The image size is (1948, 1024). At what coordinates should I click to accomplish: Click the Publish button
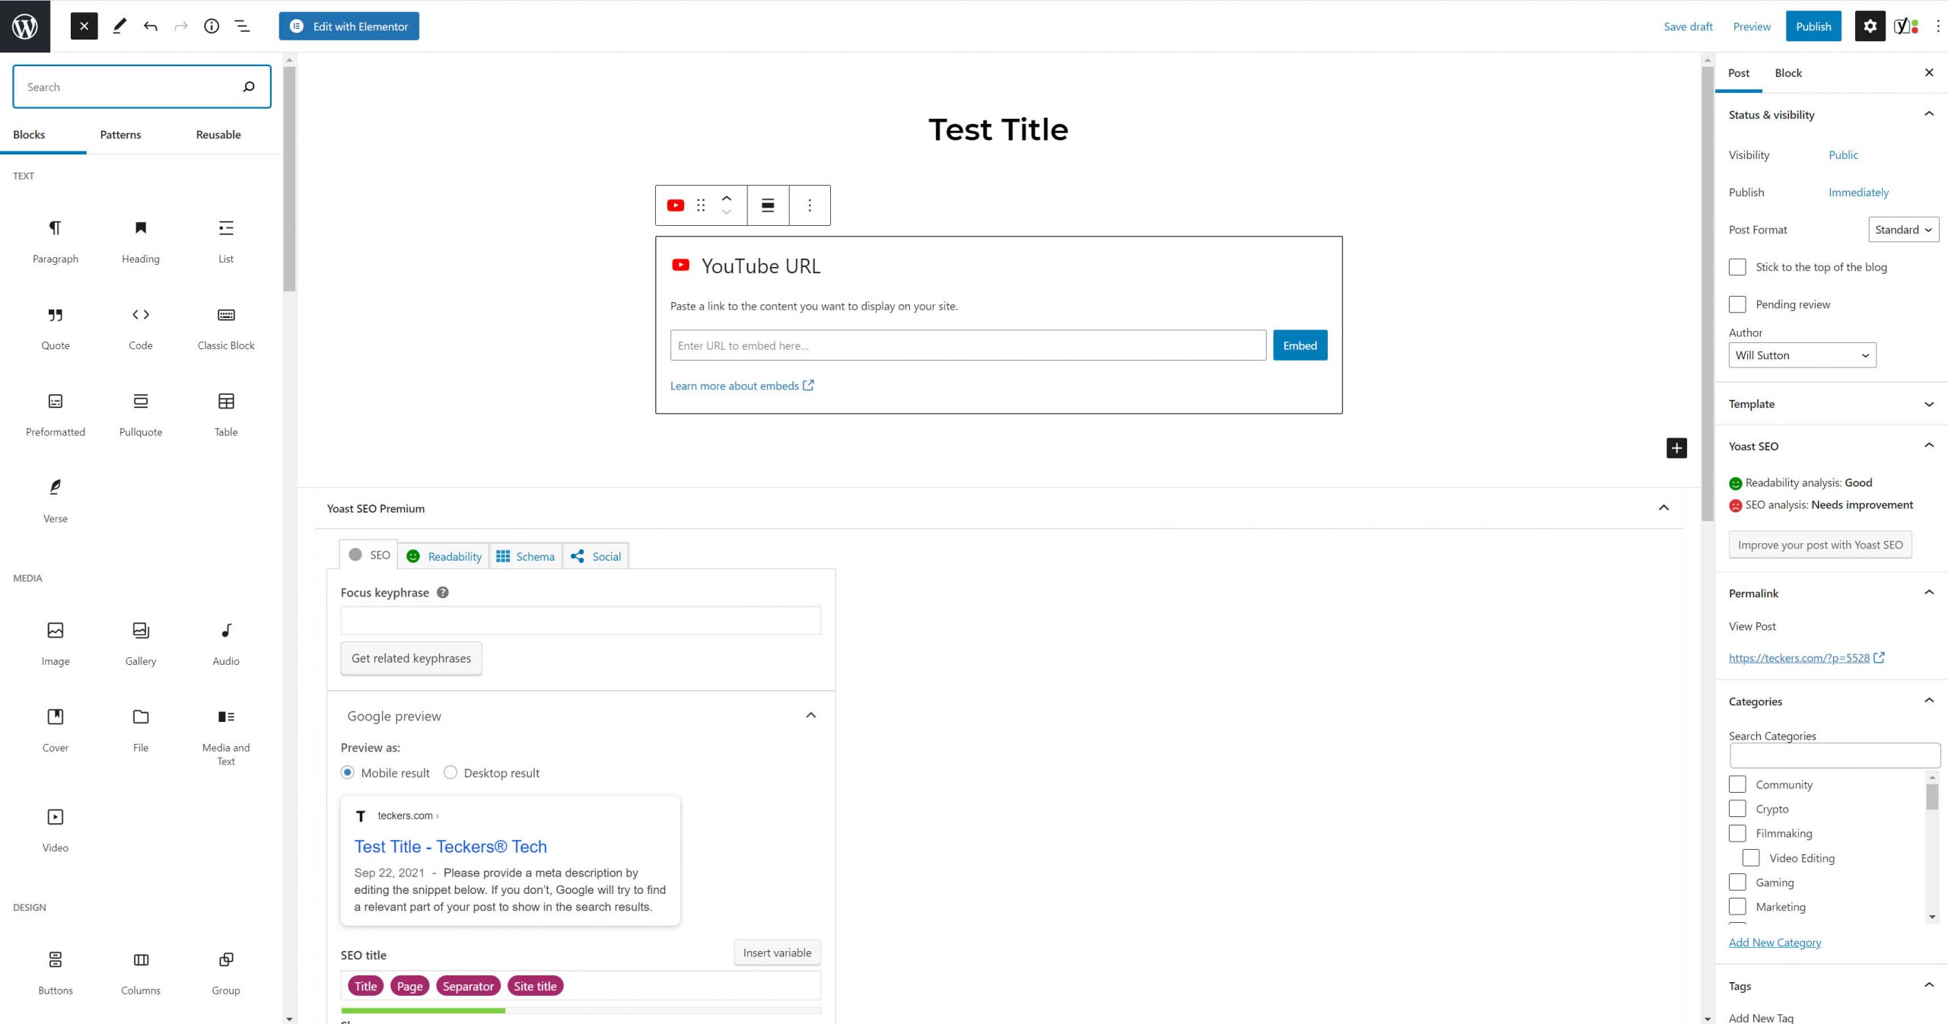[1813, 26]
